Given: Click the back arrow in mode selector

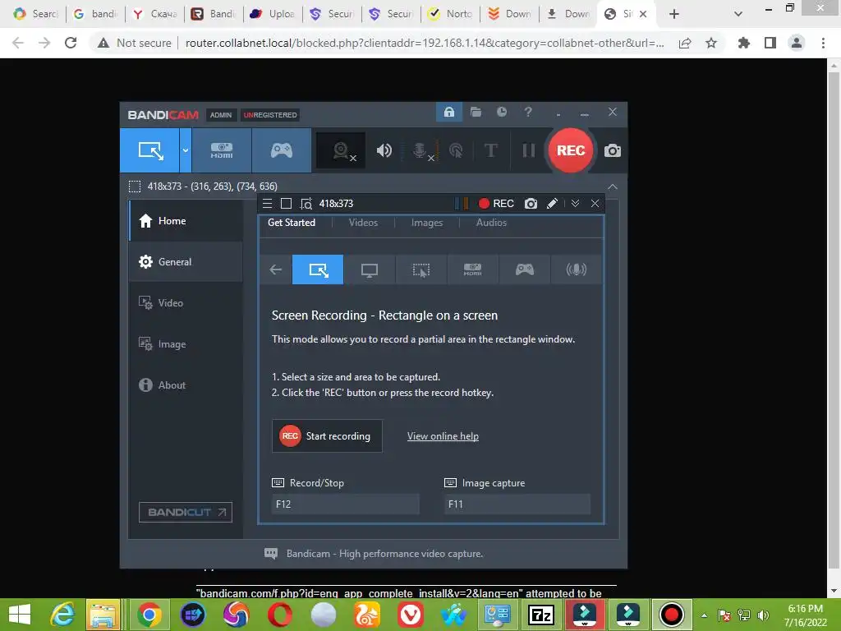Looking at the screenshot, I should [276, 269].
